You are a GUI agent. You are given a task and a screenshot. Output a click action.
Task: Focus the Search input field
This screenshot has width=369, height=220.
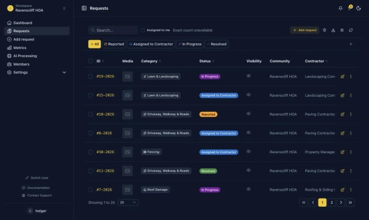113,30
